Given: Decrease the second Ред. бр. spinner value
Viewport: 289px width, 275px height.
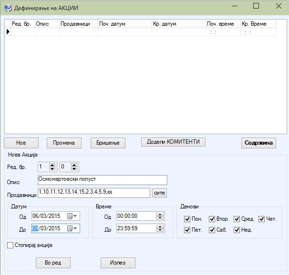Looking at the screenshot, I should (74, 169).
